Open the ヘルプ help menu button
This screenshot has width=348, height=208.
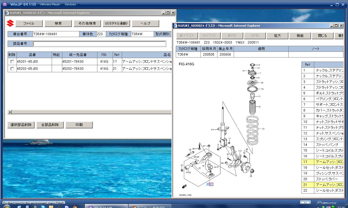(146, 23)
